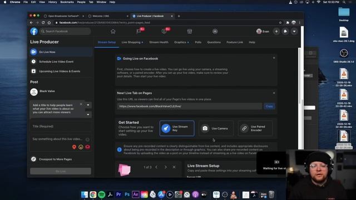The height and width of the screenshot is (200, 356).
Task: Open the Watch video icon
Action: (164, 31)
